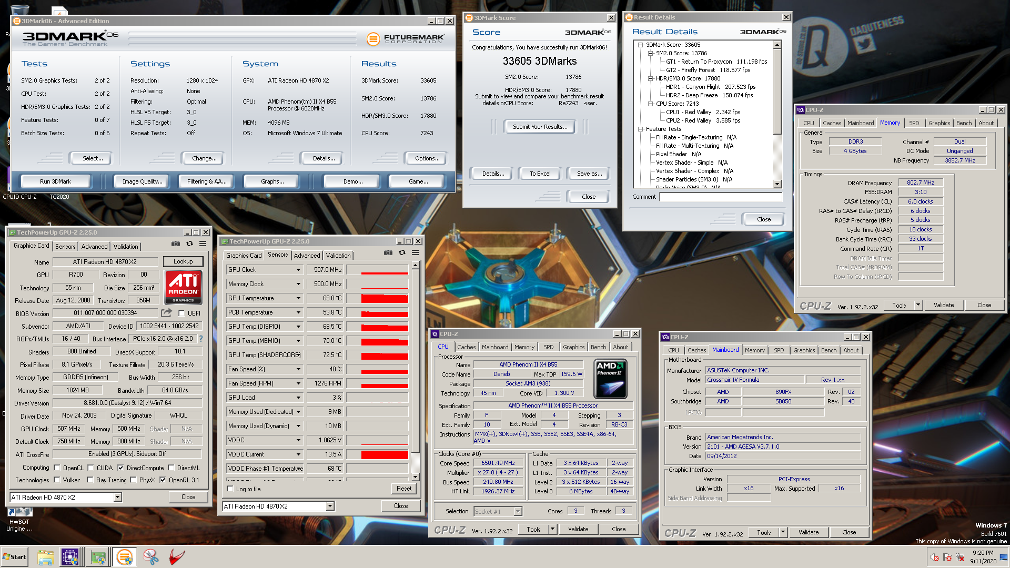Click scroll-down arrow in Result Details tree
Image resolution: width=1010 pixels, height=568 pixels.
(x=777, y=184)
